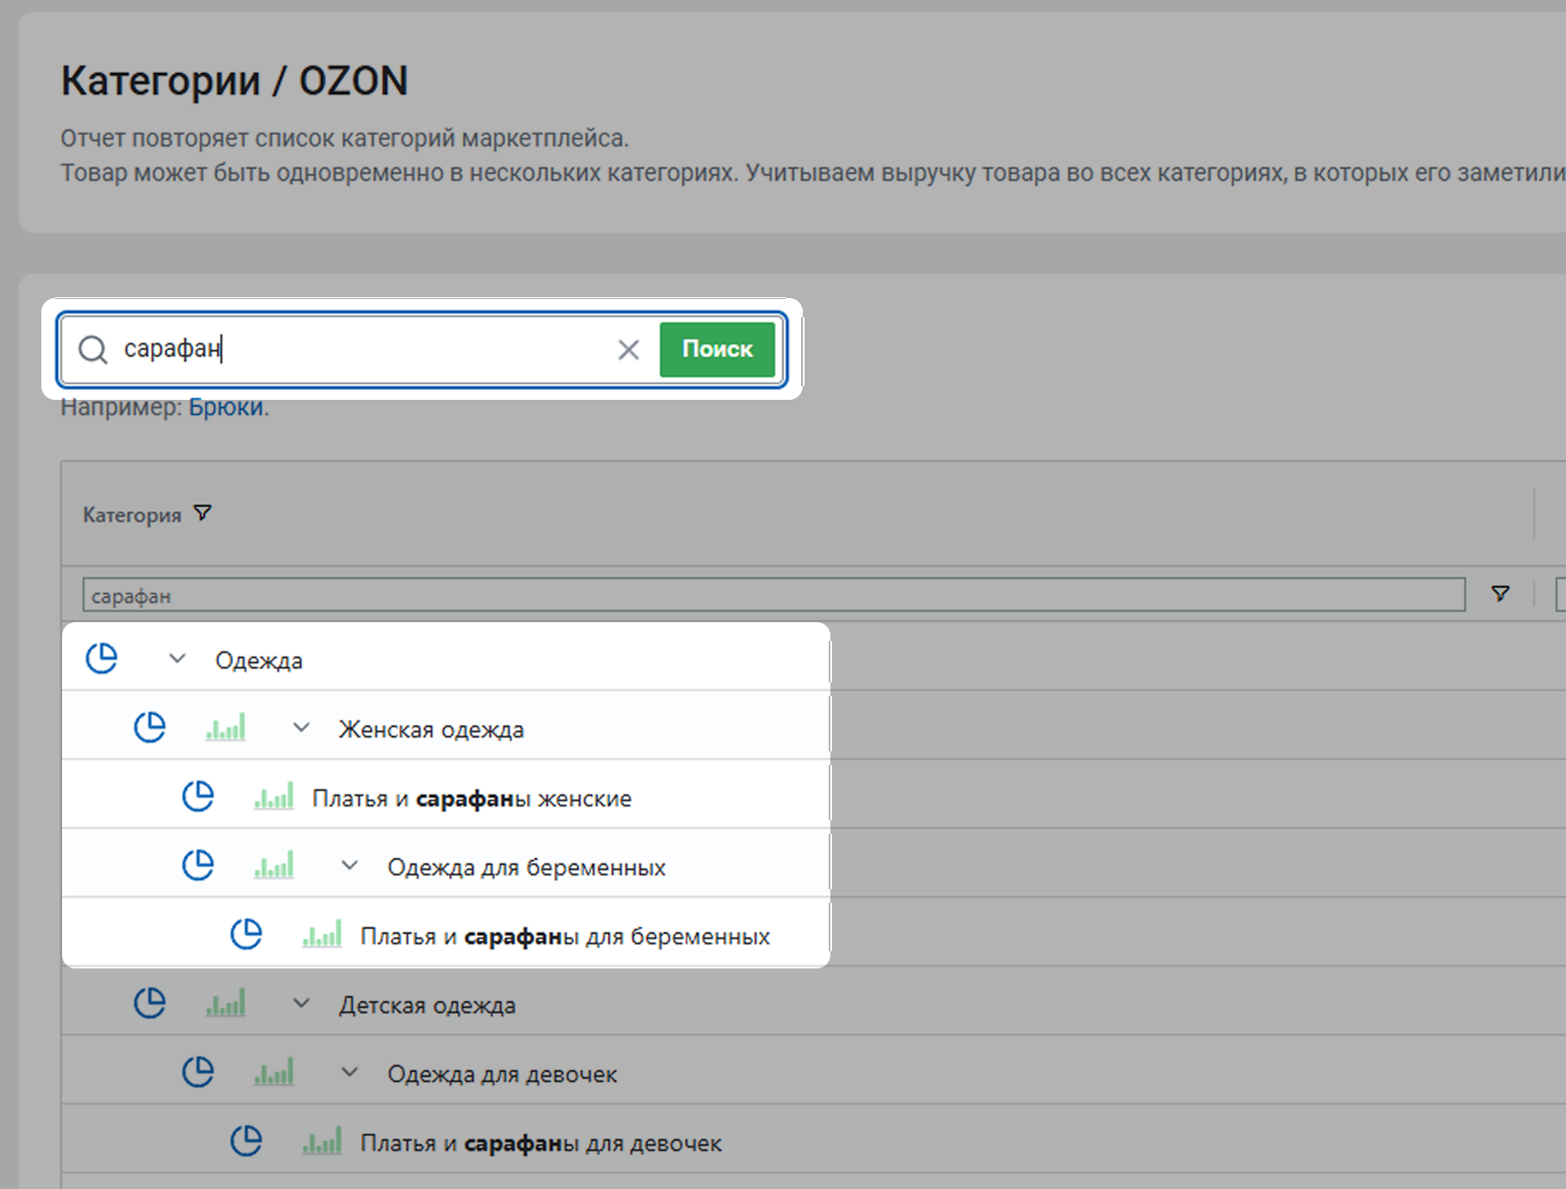Screen dimensions: 1566x1189
Task: Open pie chart for Платья и сарафаны для девочек
Action: (x=246, y=1142)
